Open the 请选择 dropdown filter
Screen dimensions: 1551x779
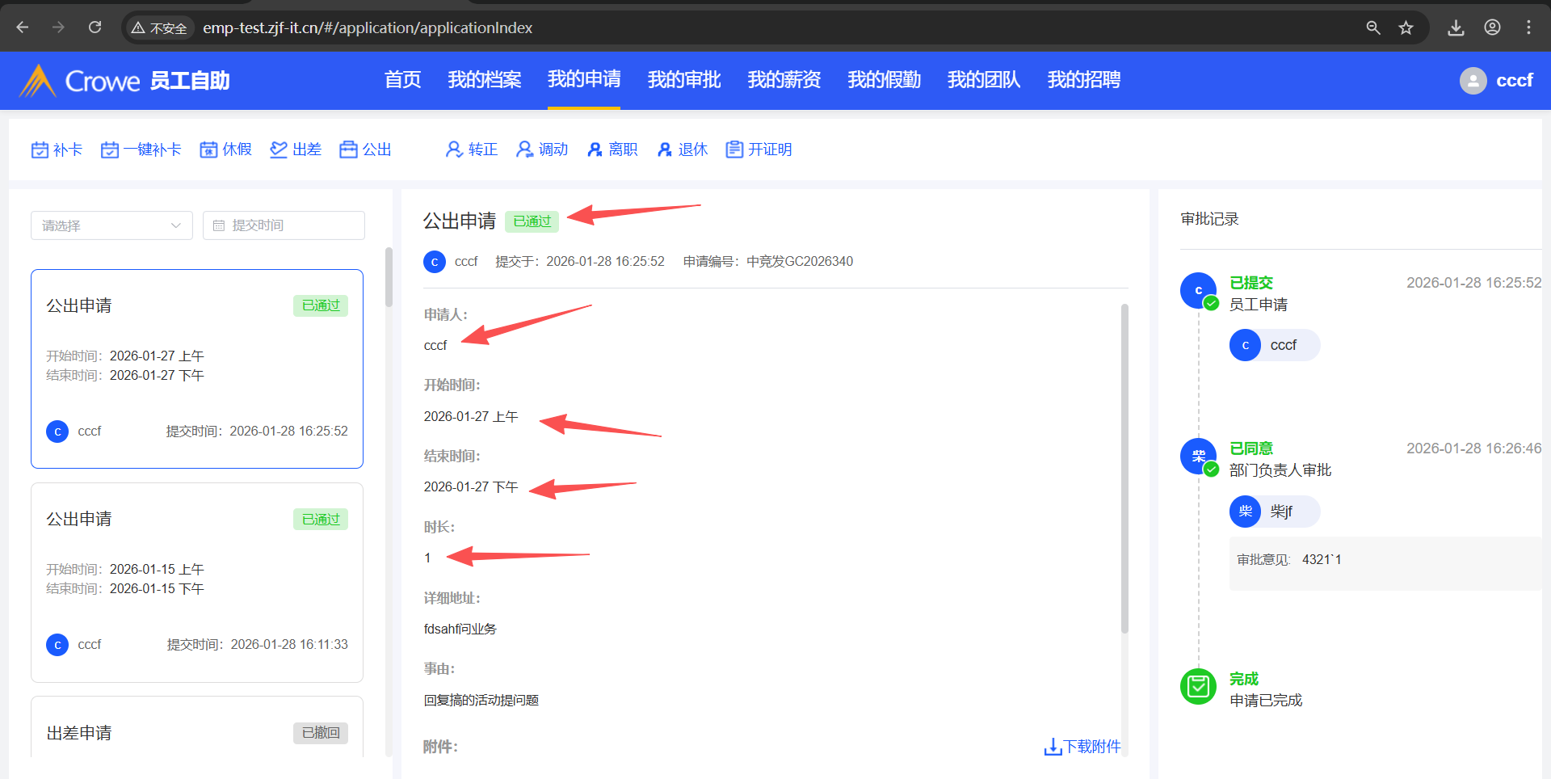(111, 225)
